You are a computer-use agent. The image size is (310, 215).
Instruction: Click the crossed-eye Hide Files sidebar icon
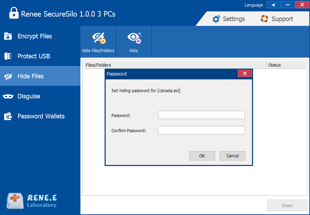tap(8, 76)
